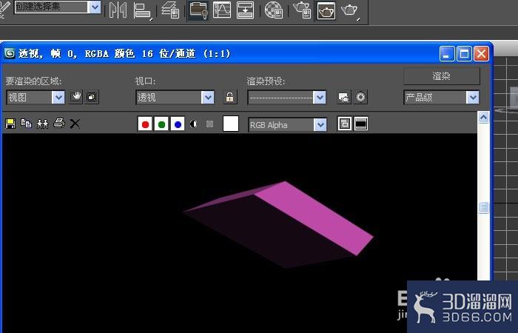
Task: Open the Render Setup teapot icon
Action: coord(302,10)
